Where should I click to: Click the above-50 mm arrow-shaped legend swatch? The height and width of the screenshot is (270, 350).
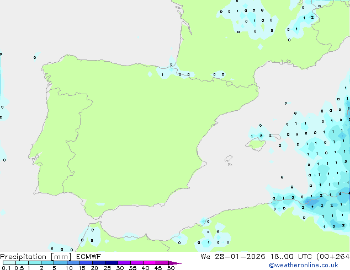(175, 263)
